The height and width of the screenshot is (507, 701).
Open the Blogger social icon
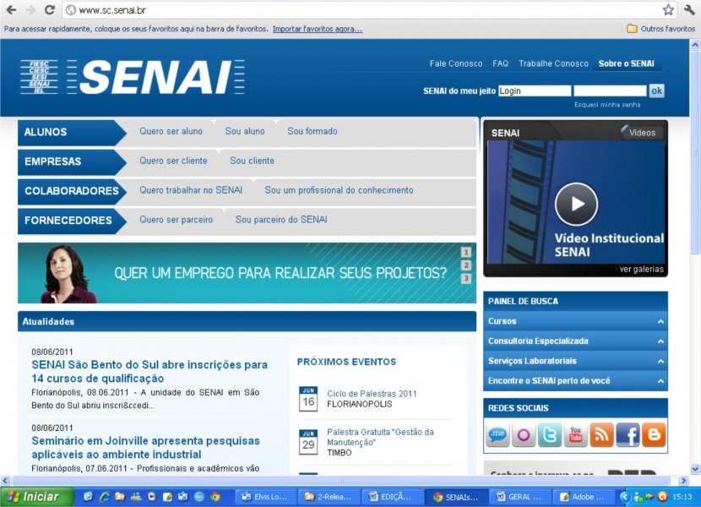[654, 434]
